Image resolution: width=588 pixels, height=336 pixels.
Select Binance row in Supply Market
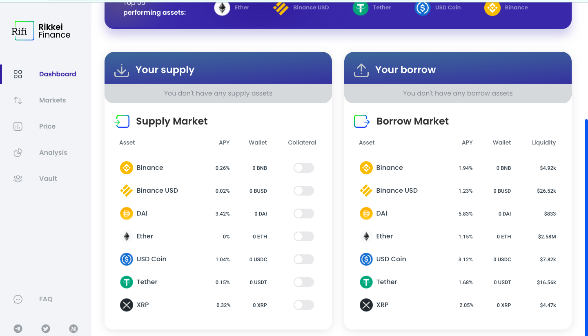pos(218,168)
